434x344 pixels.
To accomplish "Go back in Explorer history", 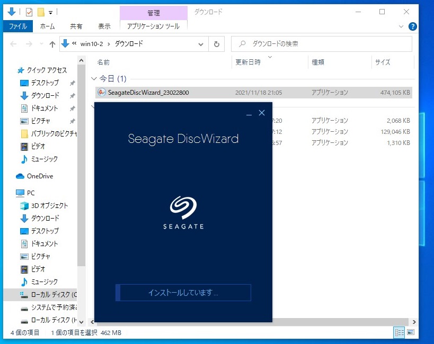I will tap(13, 44).
